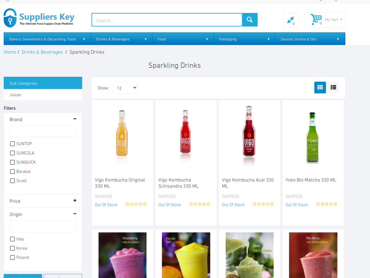Open the Kiwi smoothie product image

click(x=250, y=255)
